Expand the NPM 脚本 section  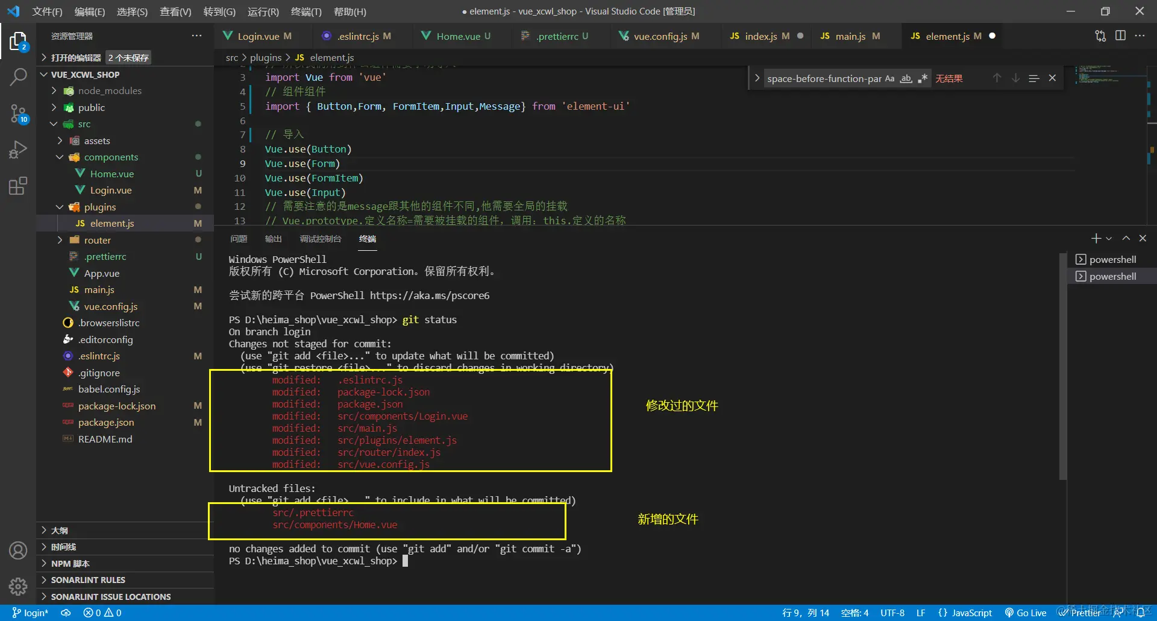125,564
